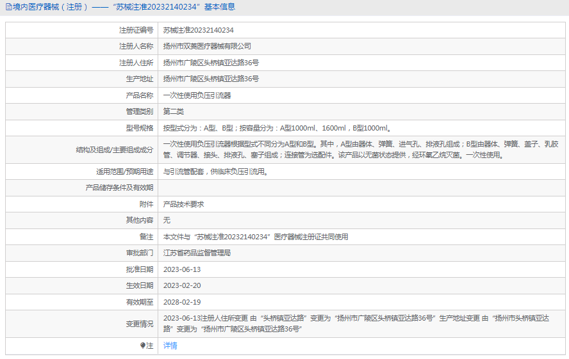The width and height of the screenshot is (569, 359).
Task: Click the 变更情况 label
Action: 140,324
